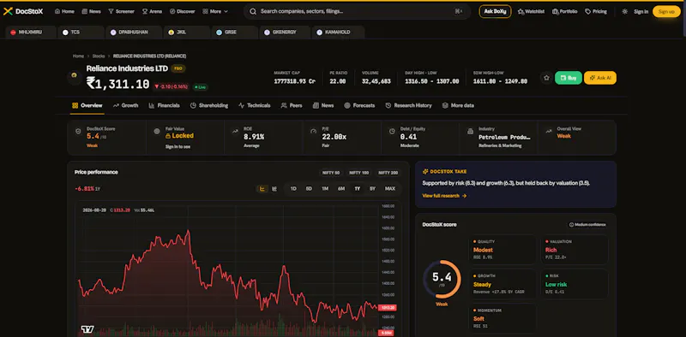Image resolution: width=686 pixels, height=337 pixels.
Task: Select the line chart type icon
Action: [262, 188]
